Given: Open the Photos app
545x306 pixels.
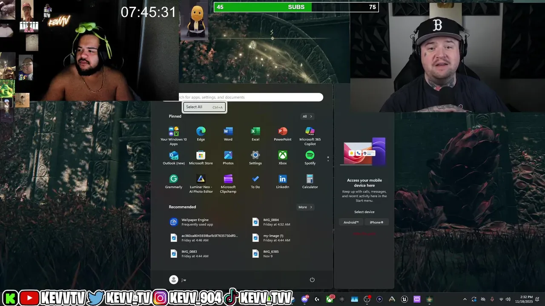Looking at the screenshot, I should [x=228, y=158].
